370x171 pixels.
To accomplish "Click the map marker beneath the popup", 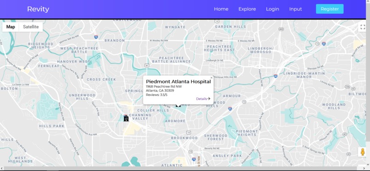I will 178,105.
